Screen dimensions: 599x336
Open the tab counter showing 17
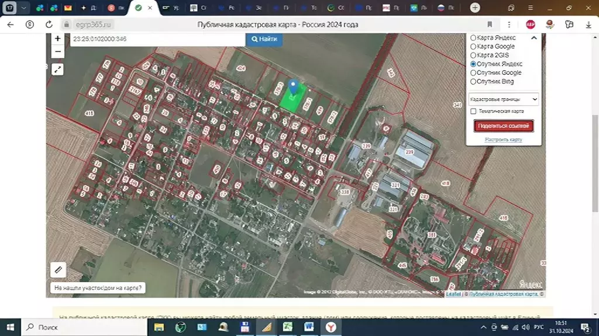[9, 8]
